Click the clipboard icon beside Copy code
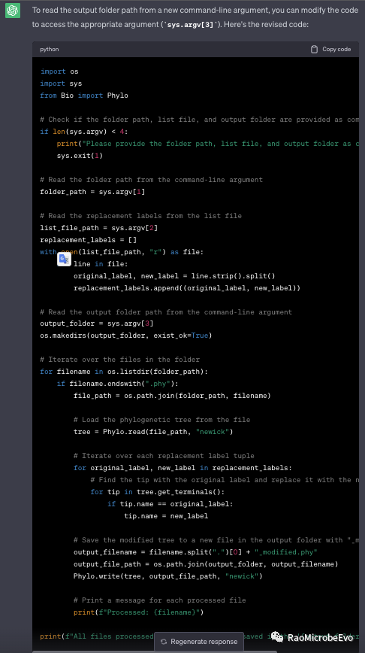365x653 pixels. click(x=314, y=49)
